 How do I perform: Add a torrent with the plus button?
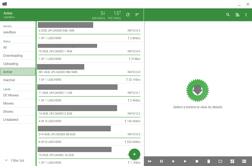[x=134, y=154]
